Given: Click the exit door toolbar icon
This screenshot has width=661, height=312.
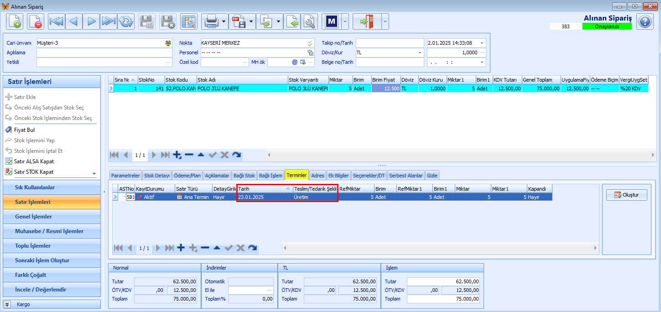Looking at the screenshot, I should (x=366, y=21).
